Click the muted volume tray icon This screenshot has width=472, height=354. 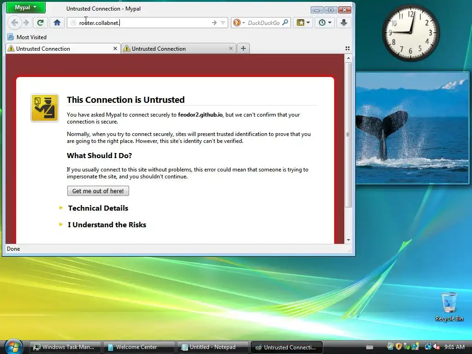(437, 347)
